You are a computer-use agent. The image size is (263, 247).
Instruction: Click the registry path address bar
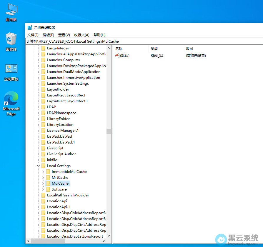(x=144, y=41)
